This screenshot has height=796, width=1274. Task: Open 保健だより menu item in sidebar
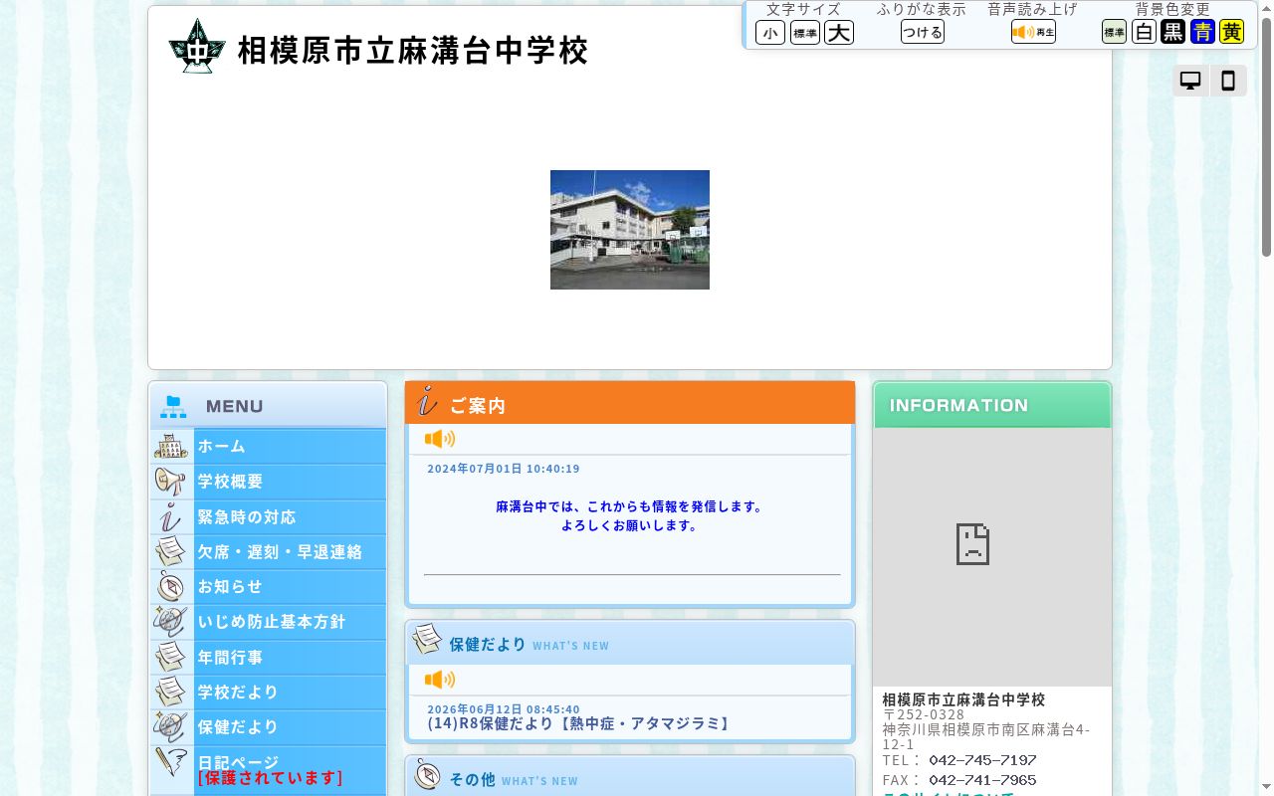(x=269, y=726)
